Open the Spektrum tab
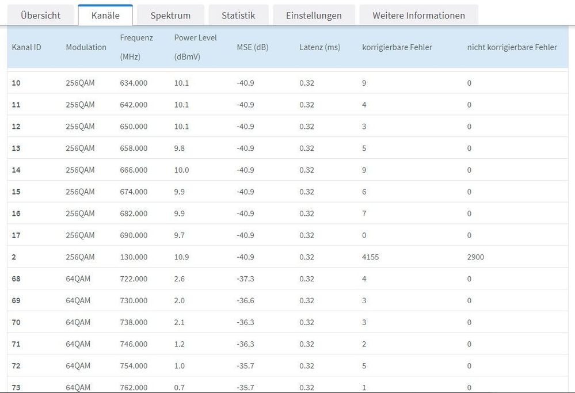 point(170,16)
